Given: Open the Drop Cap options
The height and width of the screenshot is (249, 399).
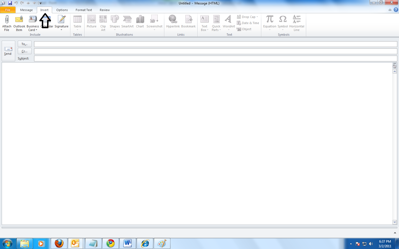Looking at the screenshot, I should pos(247,17).
